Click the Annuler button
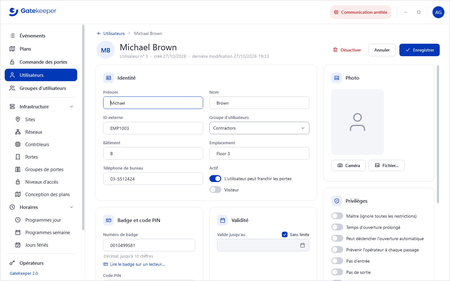Viewport: 450px width, 281px height. tap(382, 50)
